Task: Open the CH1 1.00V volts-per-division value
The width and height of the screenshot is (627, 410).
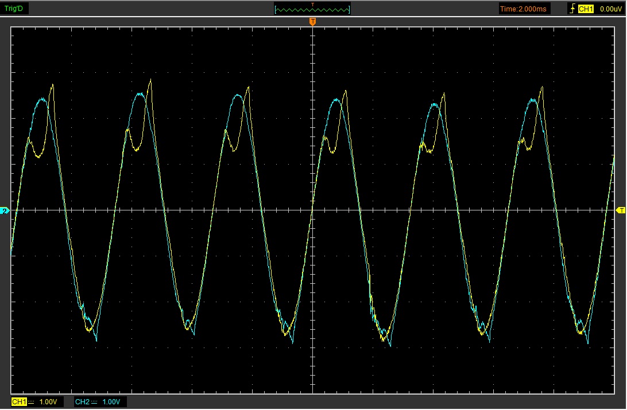Action: [x=48, y=402]
